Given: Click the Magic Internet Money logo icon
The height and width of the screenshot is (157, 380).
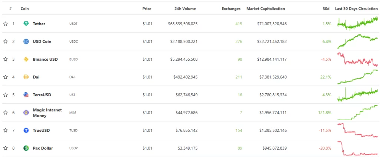Looking at the screenshot, I should pos(26,113).
